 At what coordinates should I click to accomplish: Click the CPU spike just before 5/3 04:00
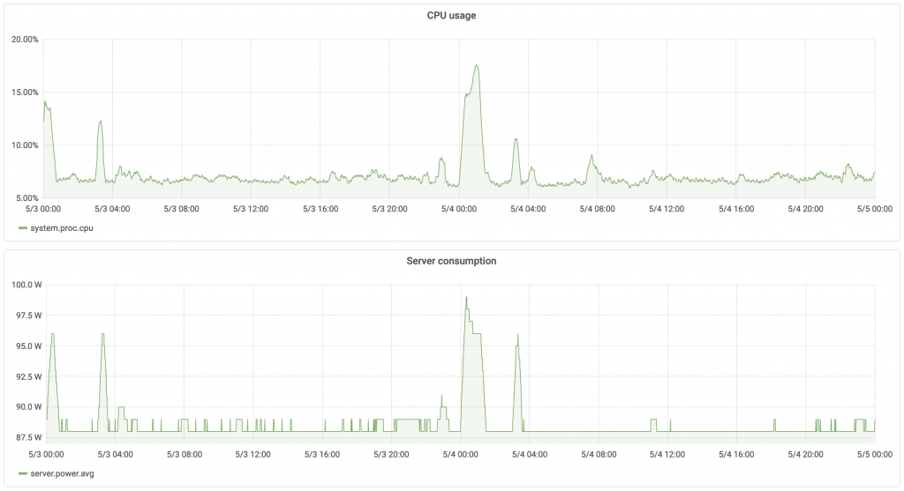(x=101, y=123)
